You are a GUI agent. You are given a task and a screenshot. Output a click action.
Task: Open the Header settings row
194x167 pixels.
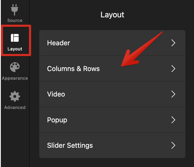click(x=112, y=43)
